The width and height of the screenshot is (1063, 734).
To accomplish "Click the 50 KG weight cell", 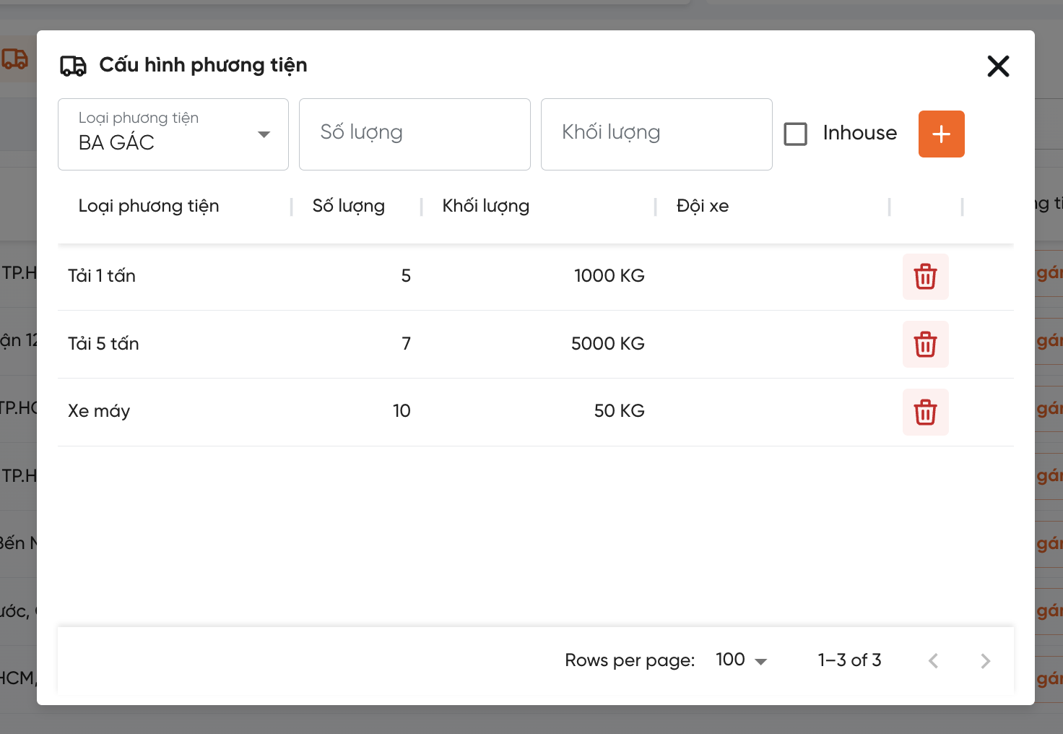I will (619, 411).
